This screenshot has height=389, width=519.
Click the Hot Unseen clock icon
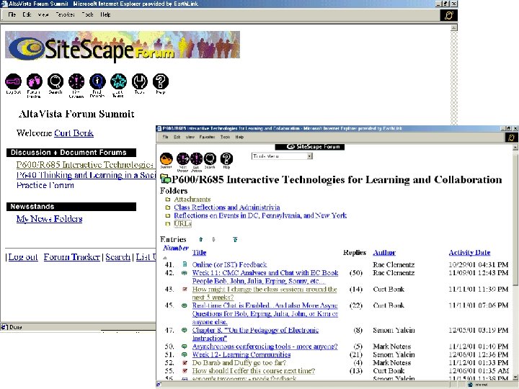(x=76, y=81)
